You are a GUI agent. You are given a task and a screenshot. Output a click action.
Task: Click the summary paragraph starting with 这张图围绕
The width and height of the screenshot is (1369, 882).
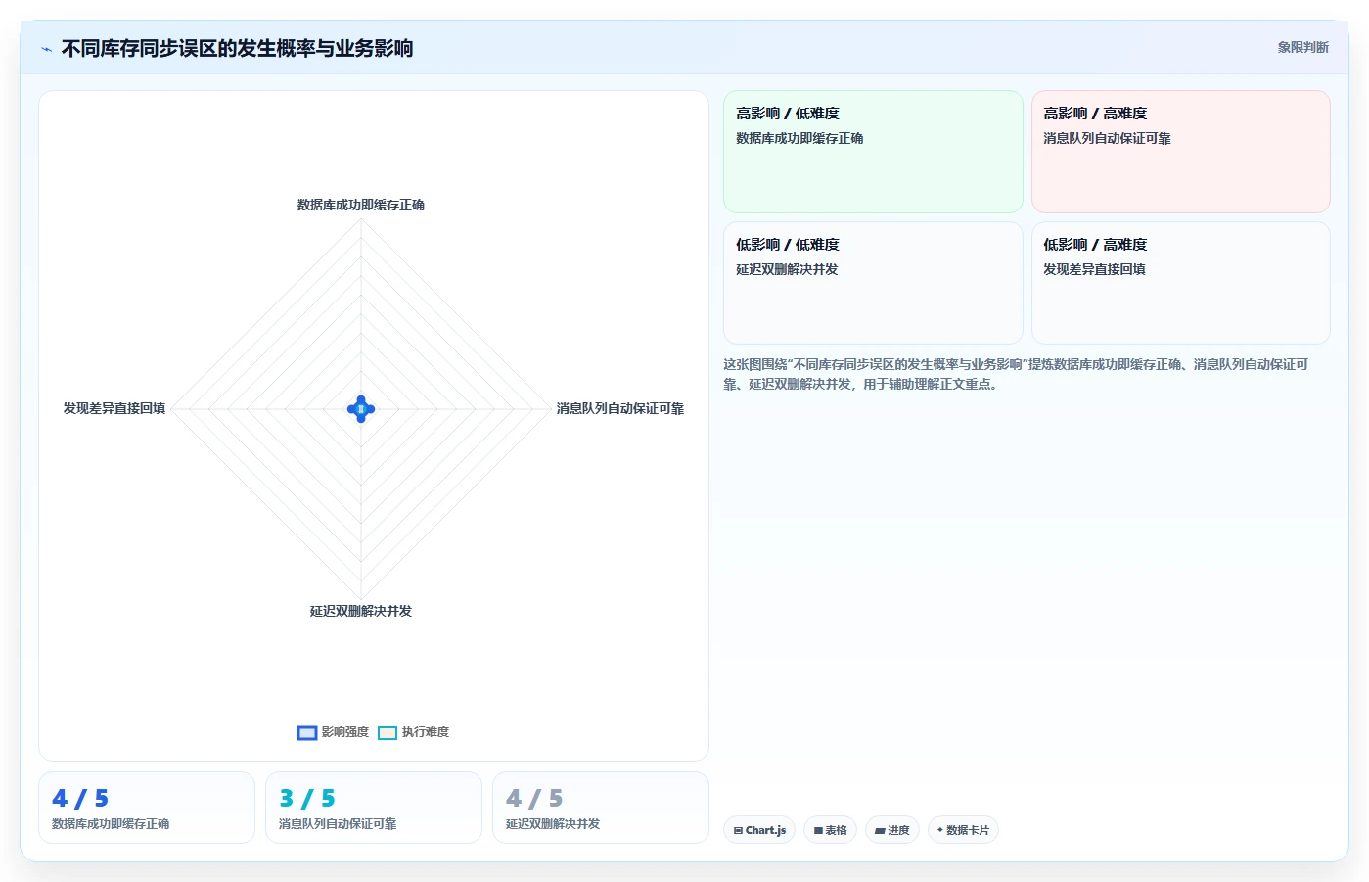(x=1016, y=374)
